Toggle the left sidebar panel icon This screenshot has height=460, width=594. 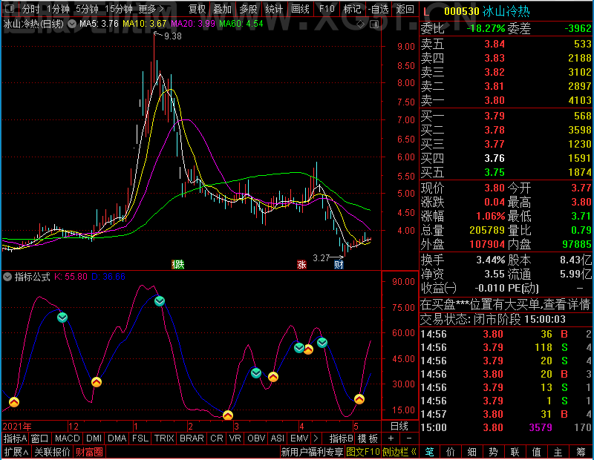10,8
